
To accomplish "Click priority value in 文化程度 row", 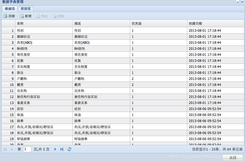I will 159,66.
